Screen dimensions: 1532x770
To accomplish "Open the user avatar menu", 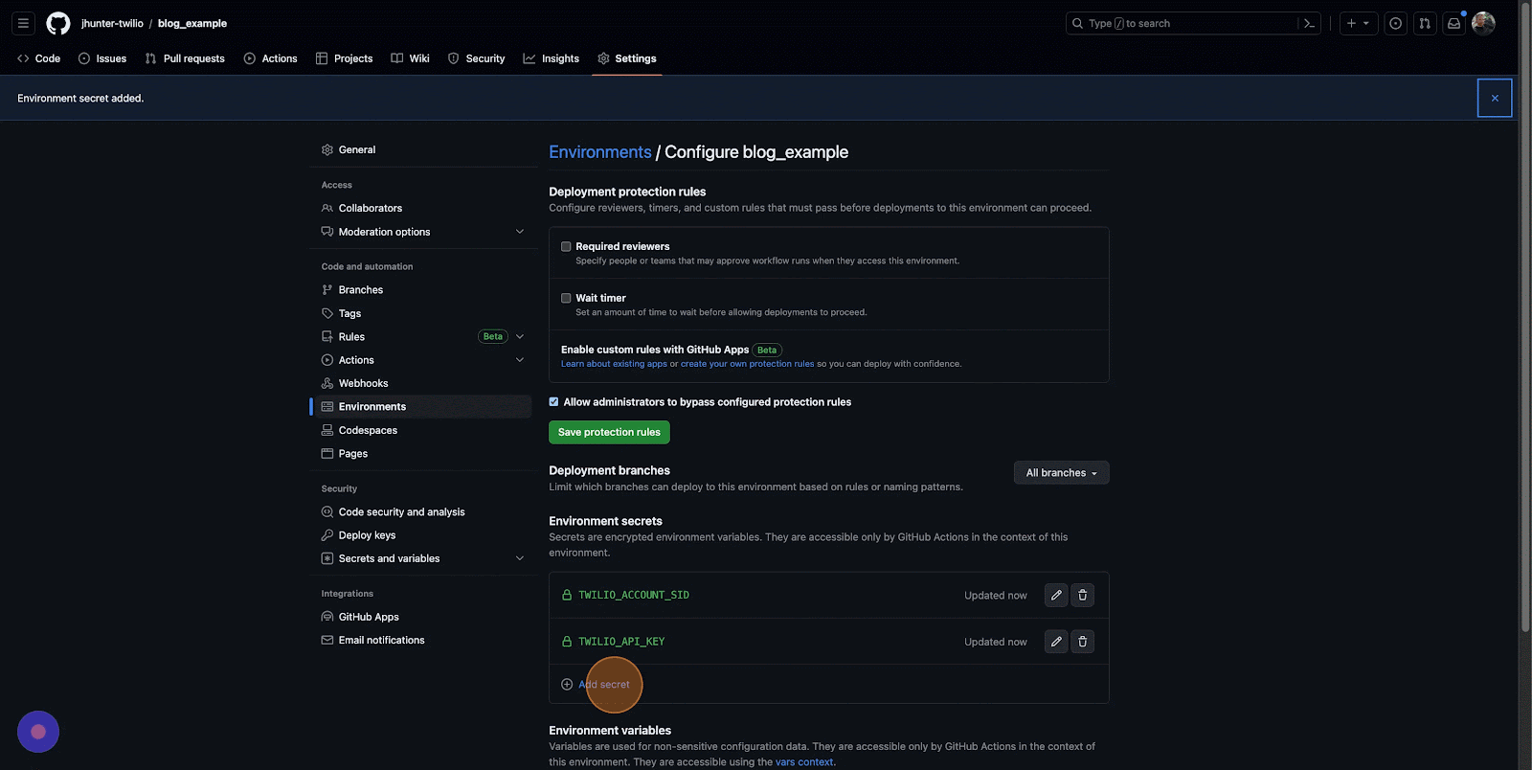I will [x=1483, y=23].
